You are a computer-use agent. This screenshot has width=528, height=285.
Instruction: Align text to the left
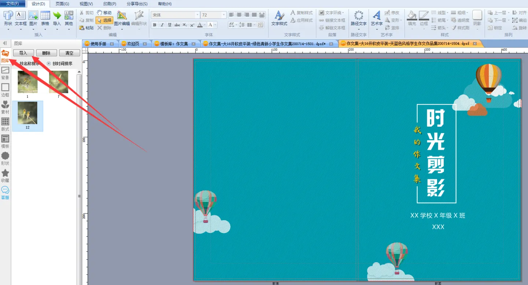click(x=231, y=15)
